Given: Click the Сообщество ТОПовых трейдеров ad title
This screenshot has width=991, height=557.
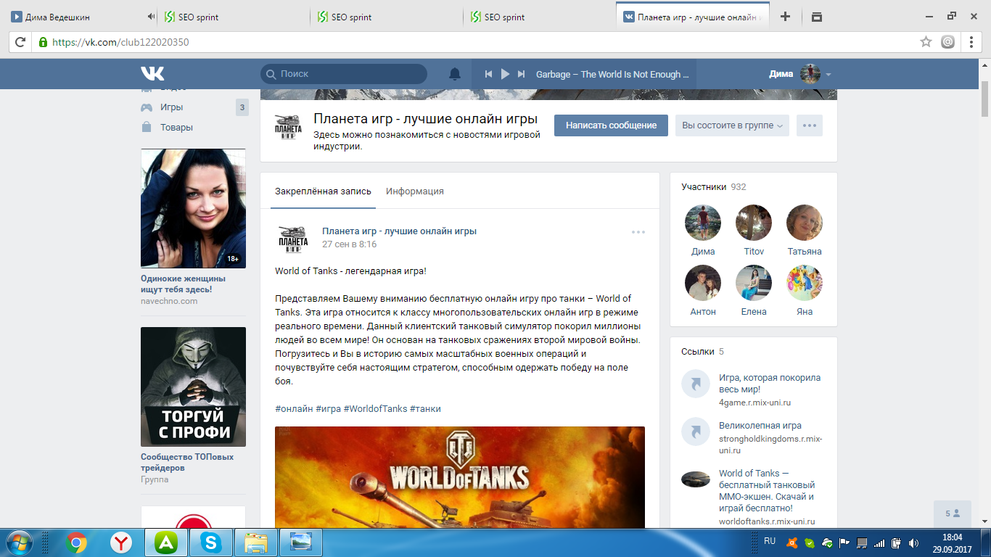Looking at the screenshot, I should click(187, 463).
